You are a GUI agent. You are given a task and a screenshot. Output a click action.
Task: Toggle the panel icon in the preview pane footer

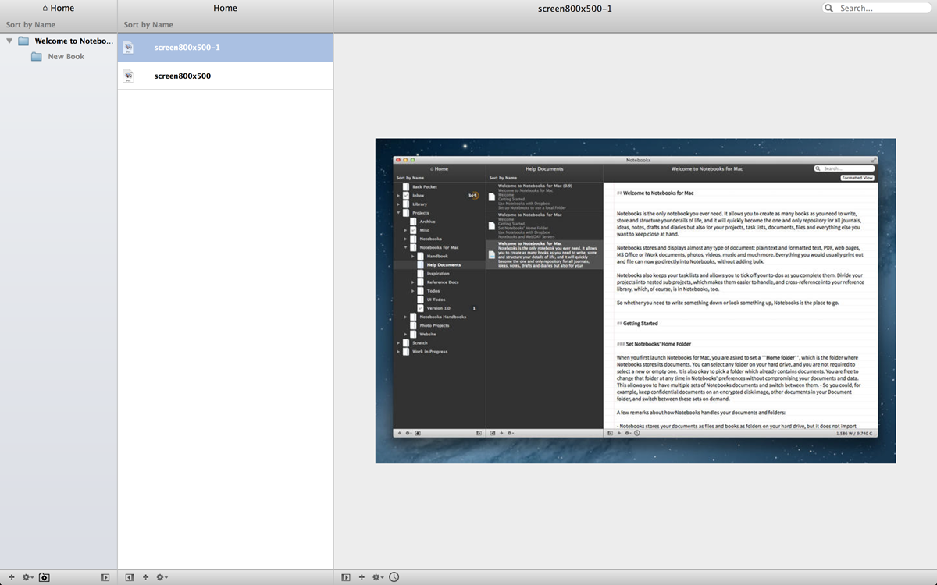tap(346, 577)
